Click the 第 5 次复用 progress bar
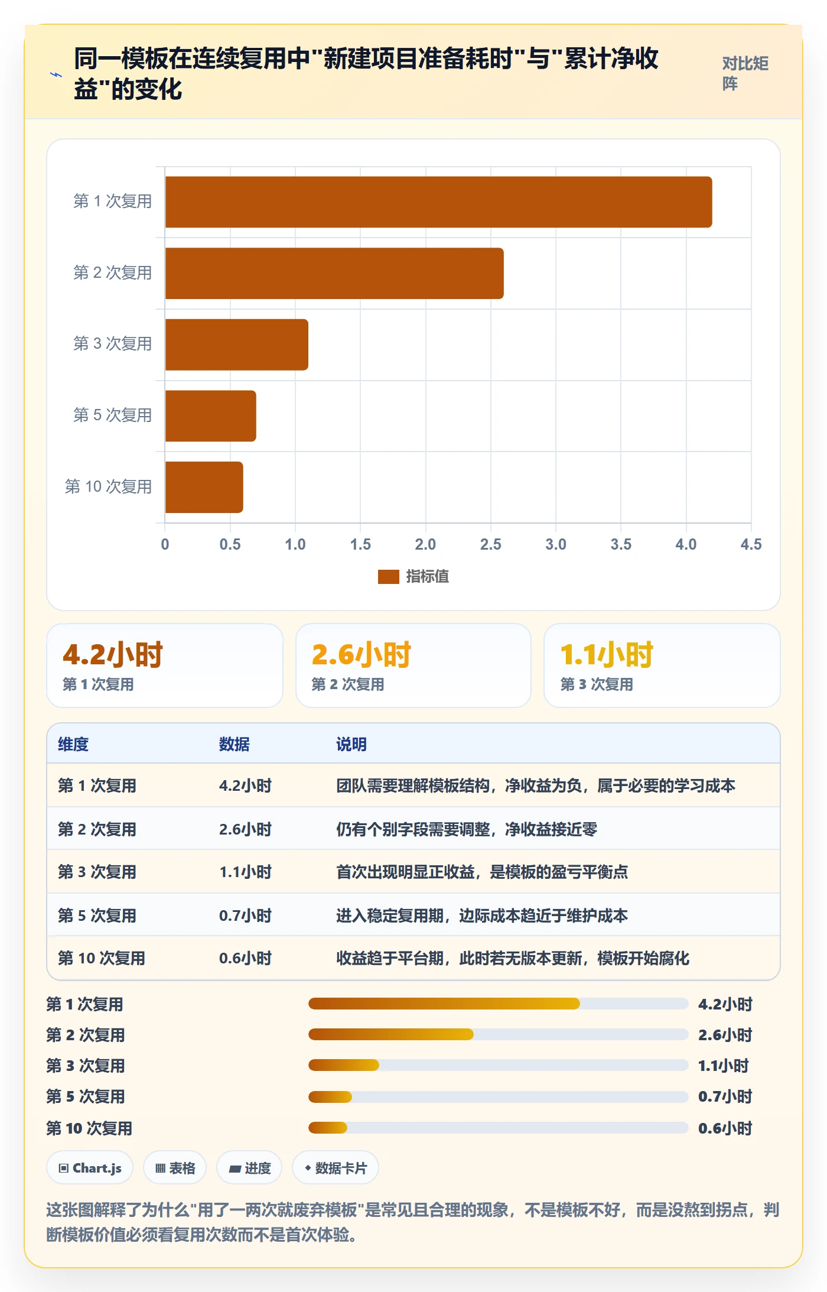827x1292 pixels. pos(498,1097)
